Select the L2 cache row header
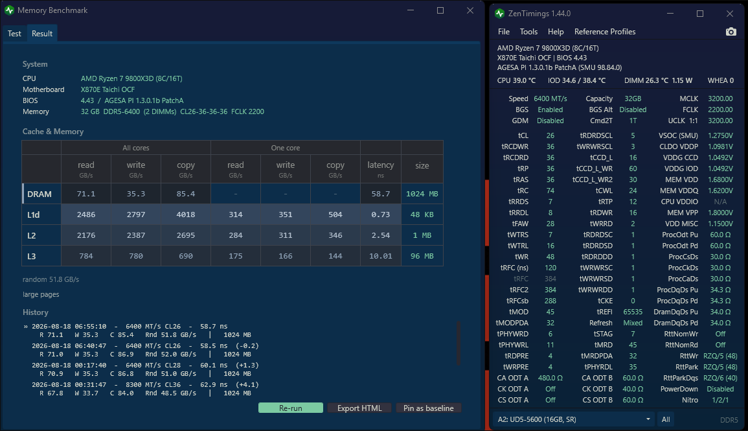Screen dimensions: 748x431 click(42, 235)
